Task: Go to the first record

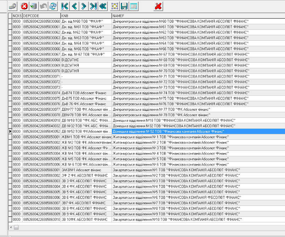Action: point(65,6)
